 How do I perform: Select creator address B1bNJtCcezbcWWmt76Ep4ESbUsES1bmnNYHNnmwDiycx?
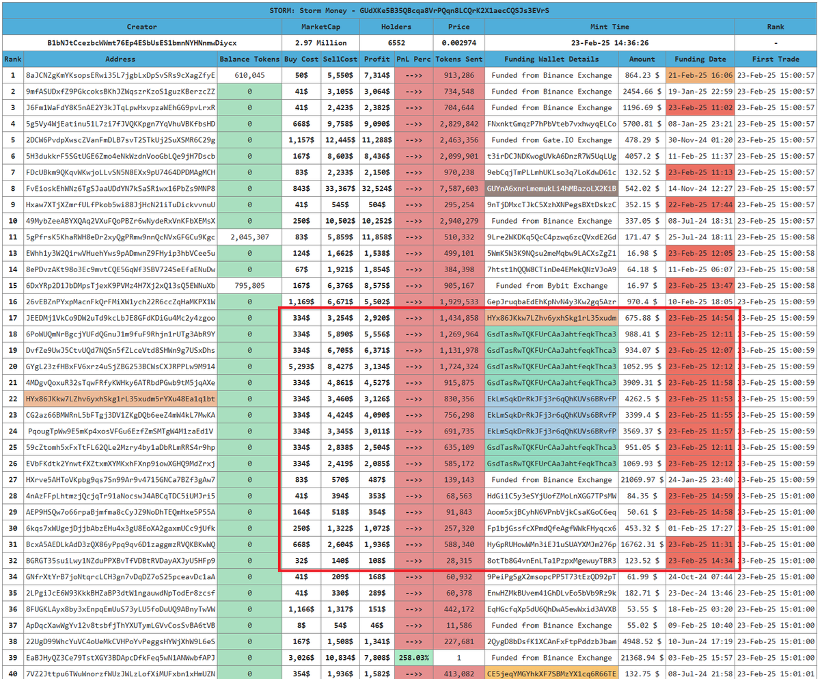point(142,43)
